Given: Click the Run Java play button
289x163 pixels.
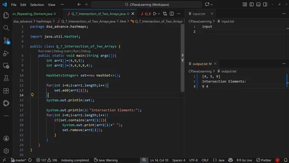Looking at the screenshot, I should tap(155, 14).
